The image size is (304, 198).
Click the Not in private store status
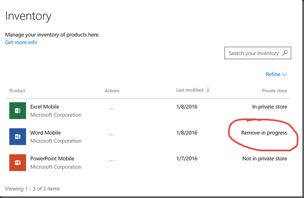tap(265, 159)
